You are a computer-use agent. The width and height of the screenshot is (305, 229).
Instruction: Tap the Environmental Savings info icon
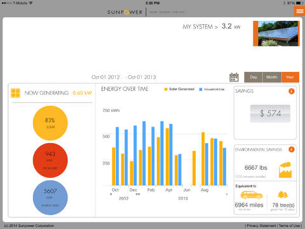pos(292,149)
